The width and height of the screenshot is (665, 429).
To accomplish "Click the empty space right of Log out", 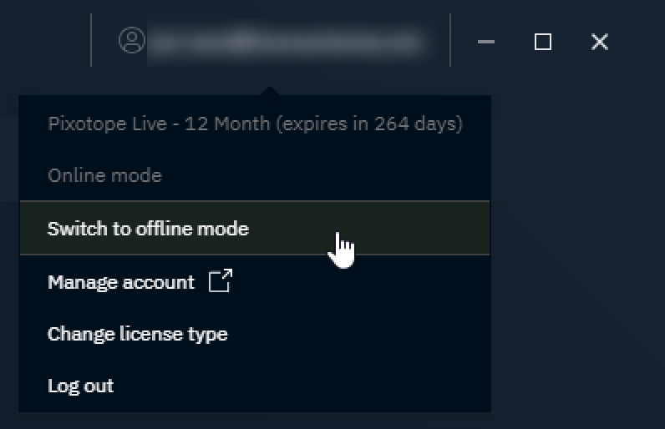I will point(334,386).
